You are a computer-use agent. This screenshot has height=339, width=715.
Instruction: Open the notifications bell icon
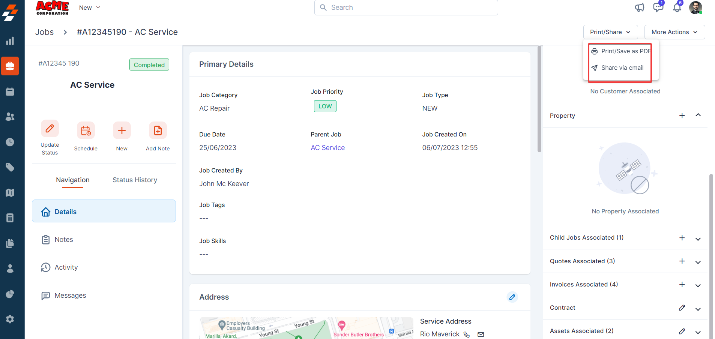[677, 7]
